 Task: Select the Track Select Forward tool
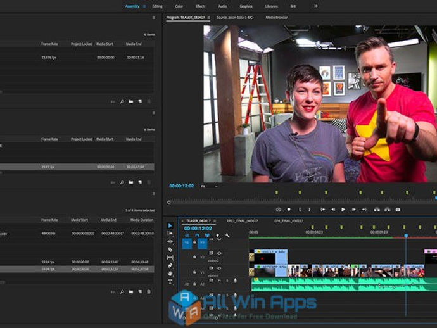click(170, 233)
